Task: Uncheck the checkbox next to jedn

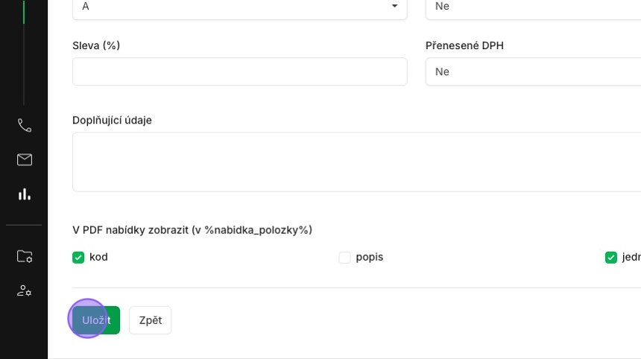Action: [610, 257]
